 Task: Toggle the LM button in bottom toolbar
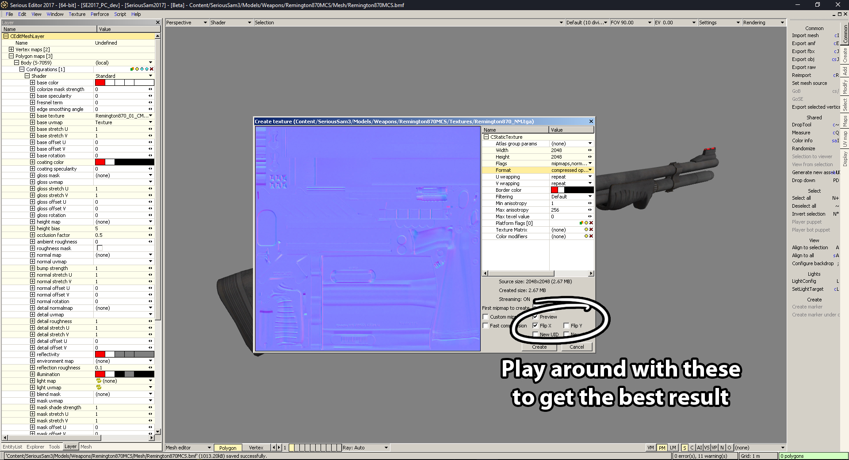673,448
